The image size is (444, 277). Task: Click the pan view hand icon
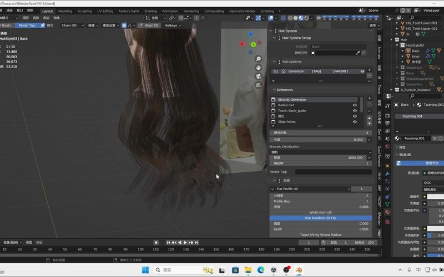[258, 68]
